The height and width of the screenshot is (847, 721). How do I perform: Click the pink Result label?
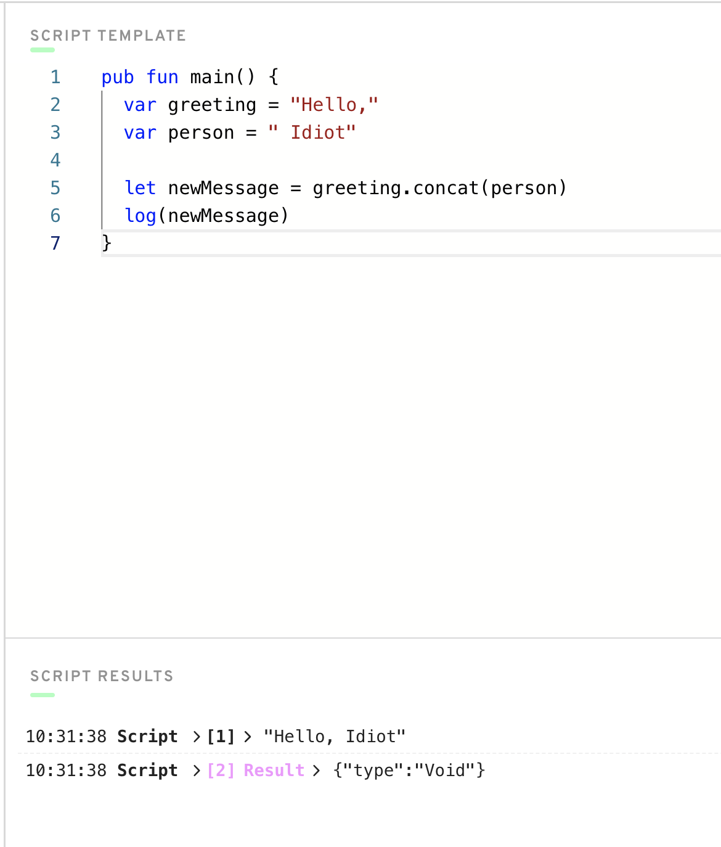tap(274, 771)
